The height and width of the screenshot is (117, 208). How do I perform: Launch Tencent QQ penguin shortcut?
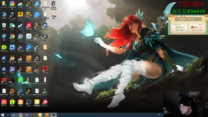coord(21,58)
